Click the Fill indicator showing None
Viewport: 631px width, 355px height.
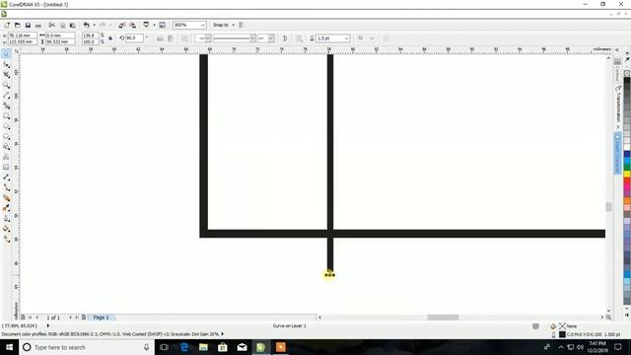click(565, 326)
